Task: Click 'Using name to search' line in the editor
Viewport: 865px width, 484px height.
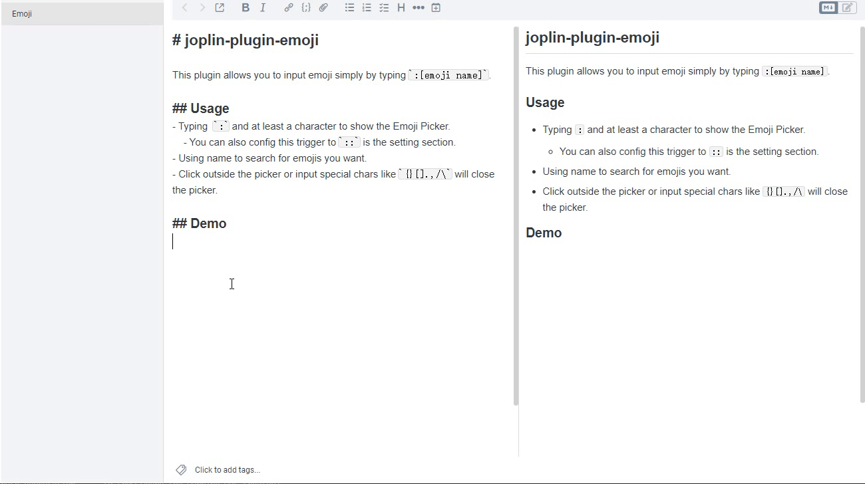Action: [x=269, y=158]
